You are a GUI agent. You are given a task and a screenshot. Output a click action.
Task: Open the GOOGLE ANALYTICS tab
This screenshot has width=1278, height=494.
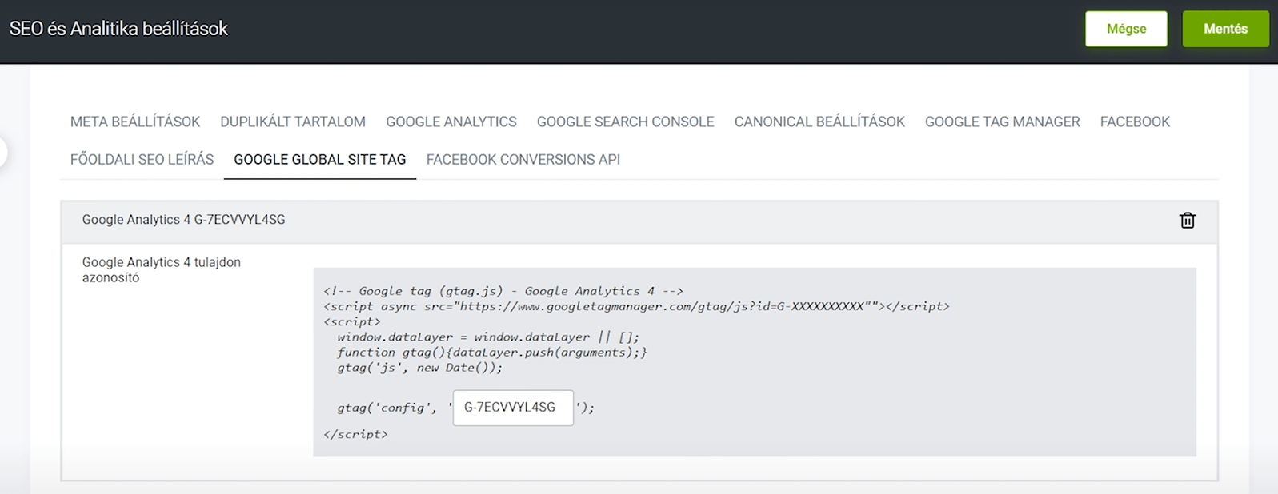point(451,122)
